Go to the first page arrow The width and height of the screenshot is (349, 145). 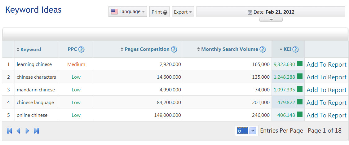(10, 131)
